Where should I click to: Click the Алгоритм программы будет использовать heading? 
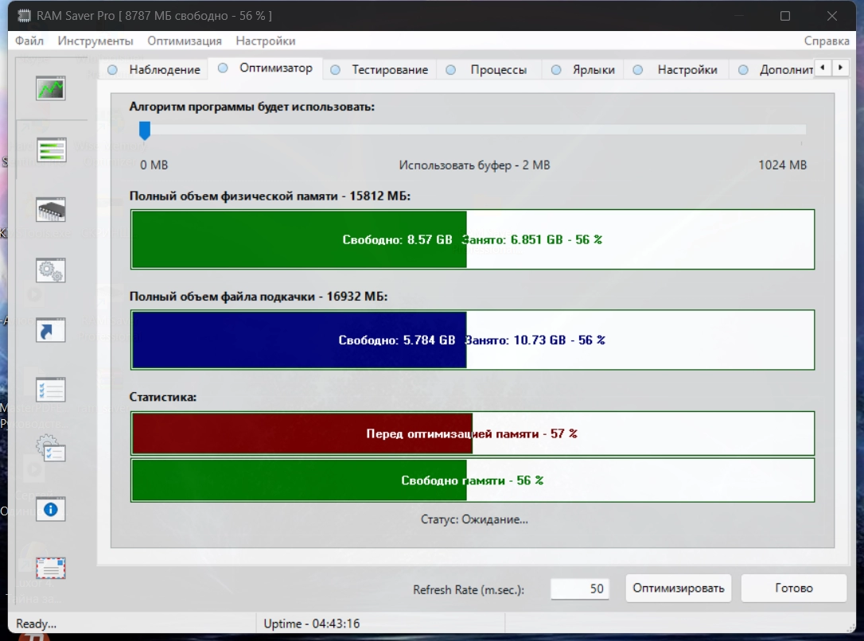252,107
